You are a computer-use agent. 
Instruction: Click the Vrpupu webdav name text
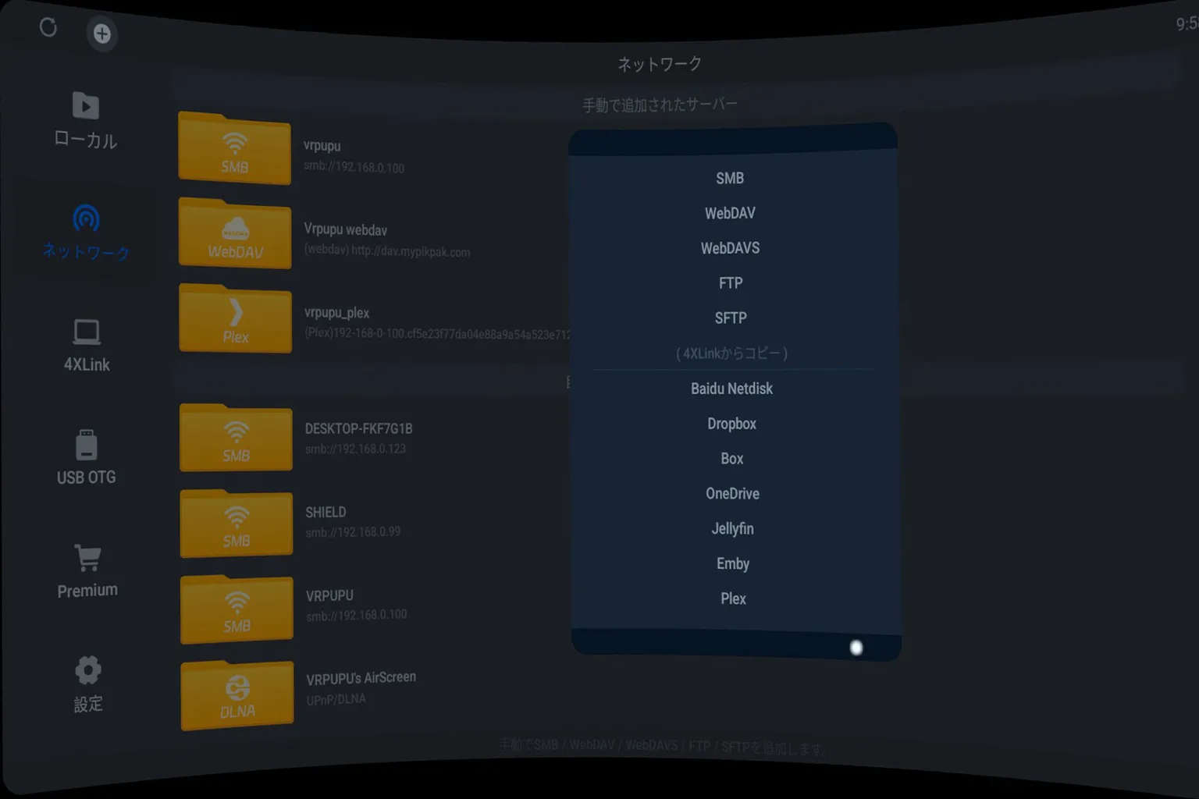click(345, 229)
